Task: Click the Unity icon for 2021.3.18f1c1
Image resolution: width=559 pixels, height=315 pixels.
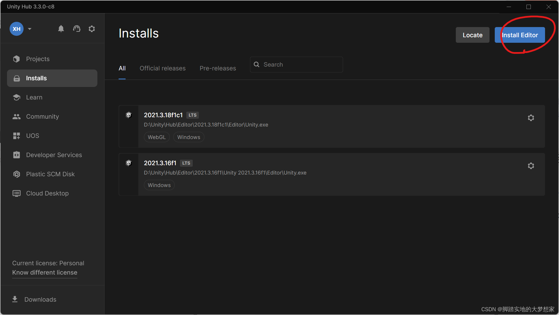Action: pos(129,115)
